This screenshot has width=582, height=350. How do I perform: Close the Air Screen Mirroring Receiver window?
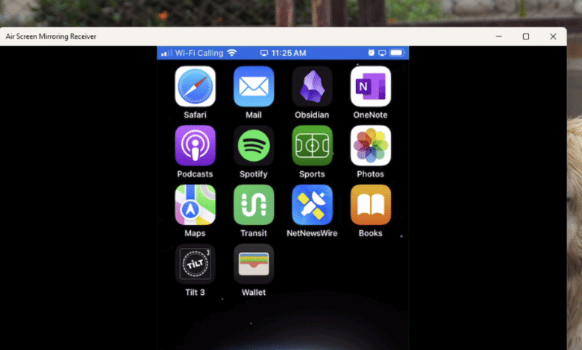click(x=553, y=36)
